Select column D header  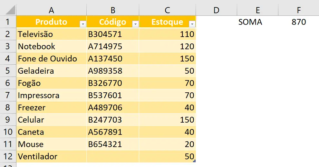pos(216,10)
